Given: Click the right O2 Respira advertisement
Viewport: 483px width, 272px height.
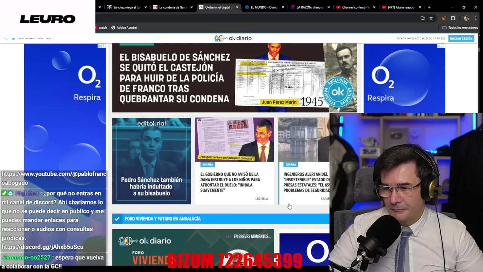Looking at the screenshot, I should pos(404,78).
